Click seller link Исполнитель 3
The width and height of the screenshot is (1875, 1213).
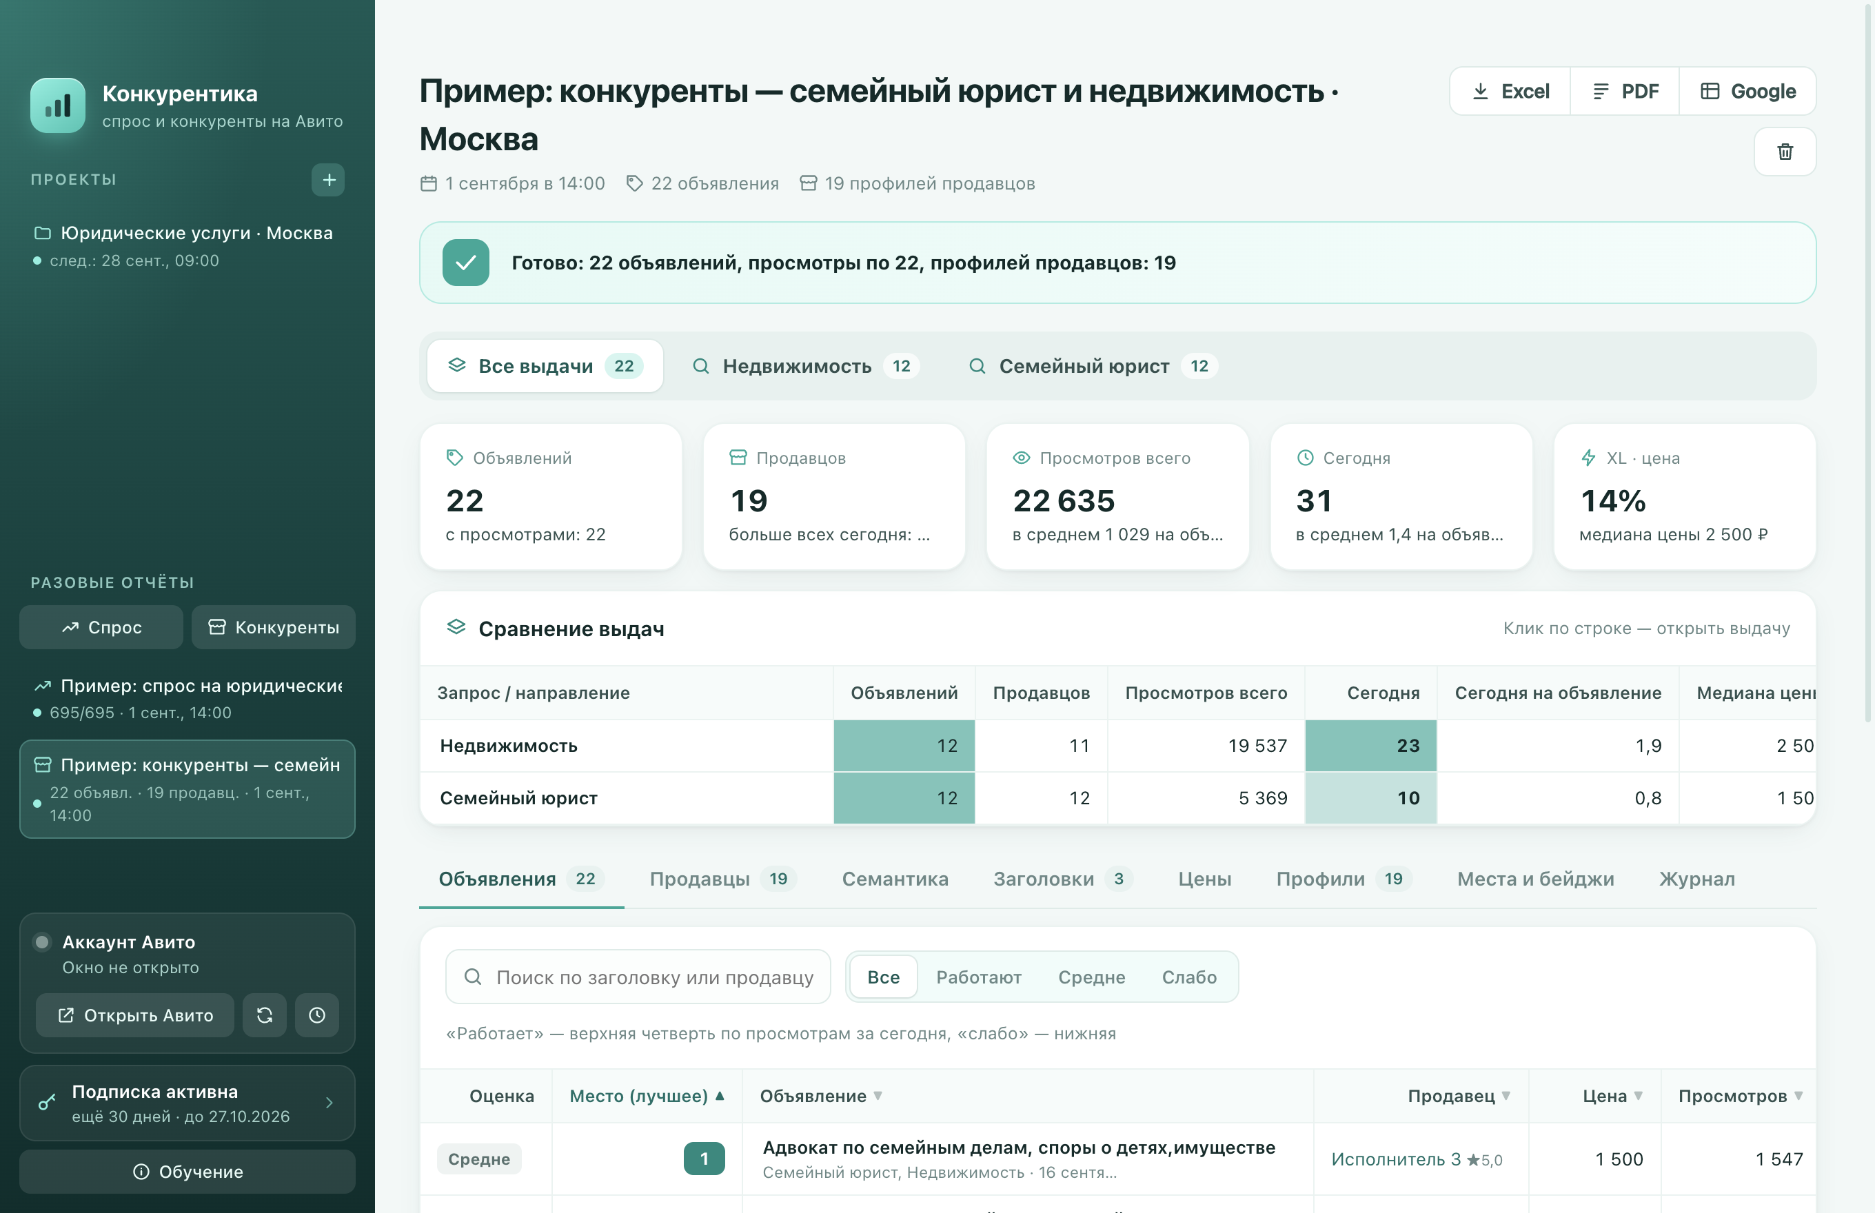(1396, 1159)
